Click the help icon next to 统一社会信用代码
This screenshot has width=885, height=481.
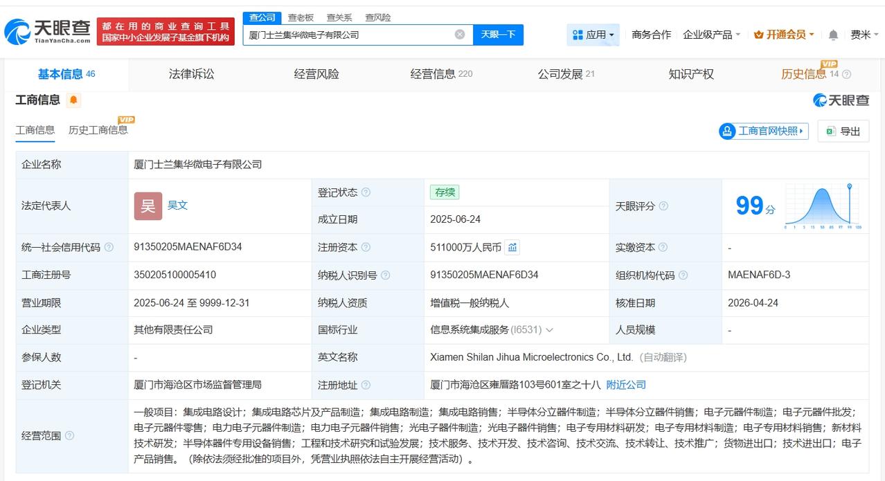(109, 248)
